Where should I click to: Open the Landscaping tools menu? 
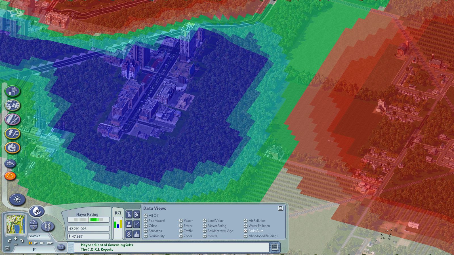(12, 91)
